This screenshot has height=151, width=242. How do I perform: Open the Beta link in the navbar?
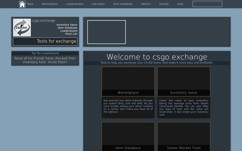click(30, 4)
